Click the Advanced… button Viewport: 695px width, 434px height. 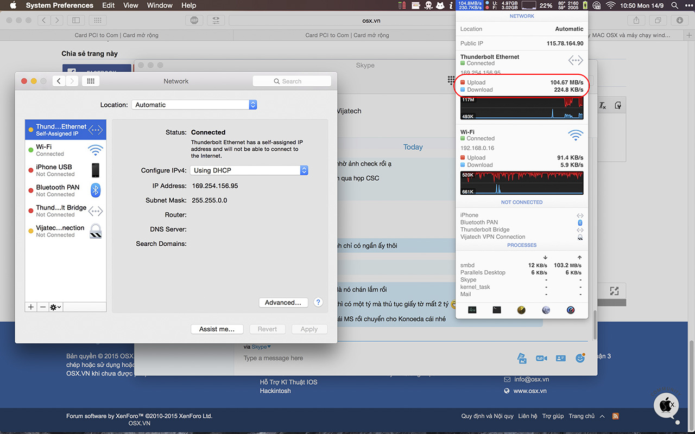pyautogui.click(x=283, y=303)
